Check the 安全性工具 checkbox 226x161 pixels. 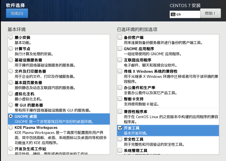coord(120,139)
